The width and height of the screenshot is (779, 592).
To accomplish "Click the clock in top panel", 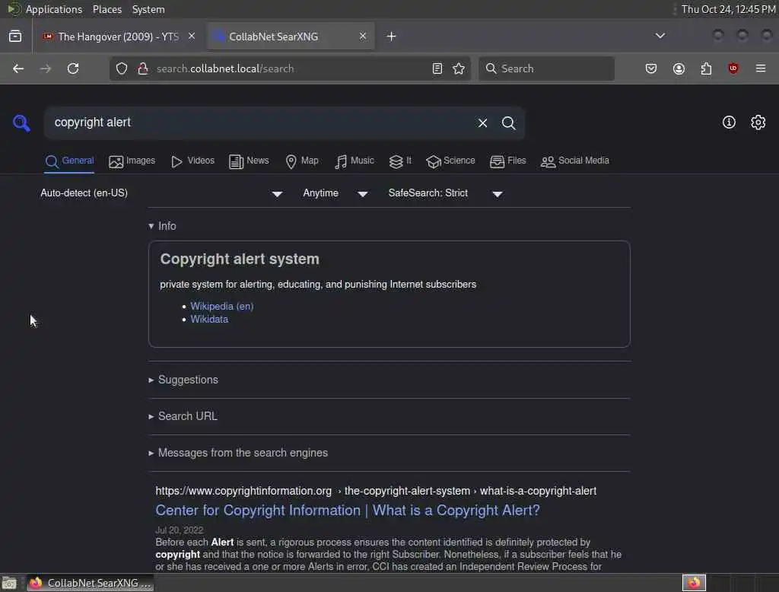I will coord(729,9).
